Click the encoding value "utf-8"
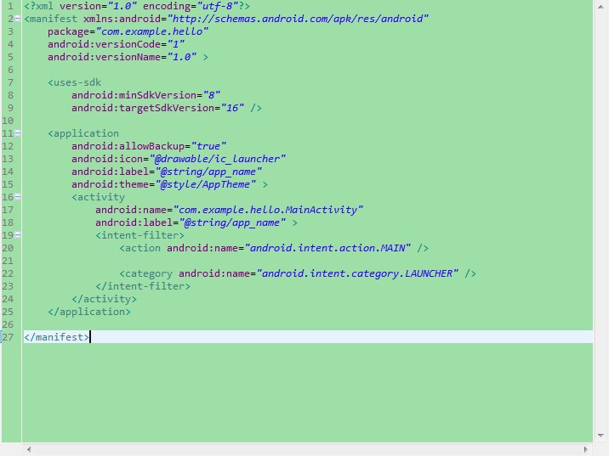This screenshot has height=456, width=609. [x=218, y=6]
